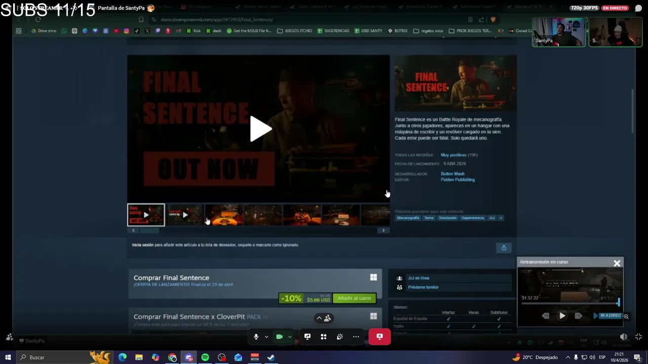Open Préstamo familiar feature link

coord(423,287)
